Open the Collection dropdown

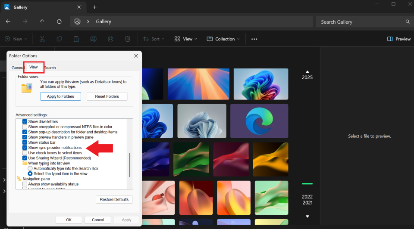(x=223, y=39)
